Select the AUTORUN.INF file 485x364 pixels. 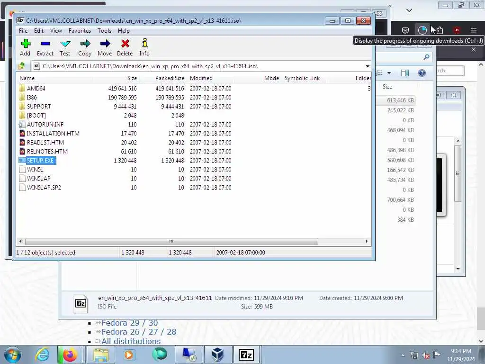coord(45,125)
